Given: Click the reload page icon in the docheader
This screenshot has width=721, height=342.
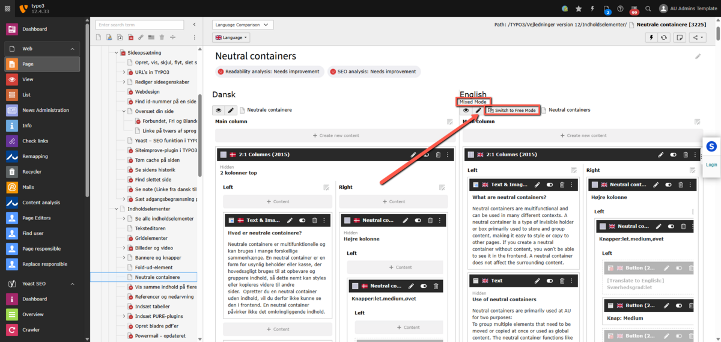Looking at the screenshot, I should 664,37.
